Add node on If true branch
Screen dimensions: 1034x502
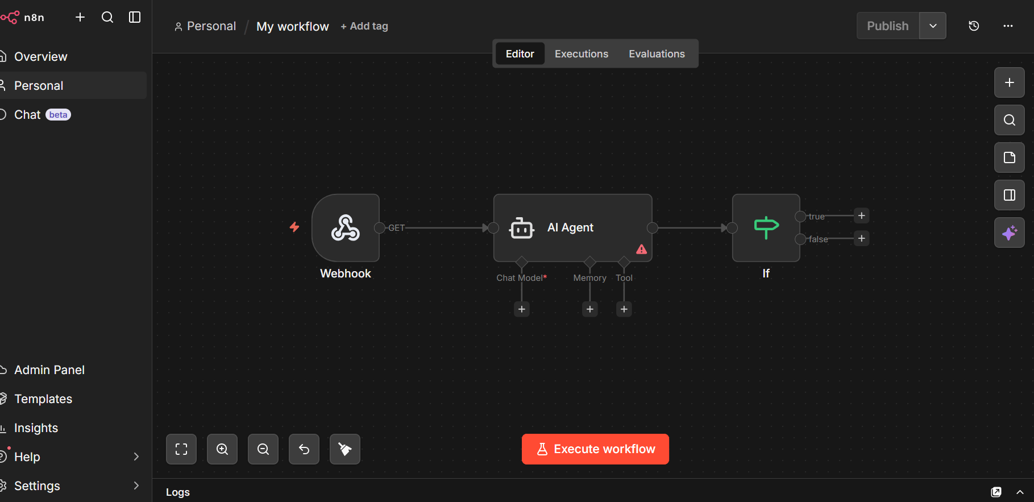click(x=862, y=215)
